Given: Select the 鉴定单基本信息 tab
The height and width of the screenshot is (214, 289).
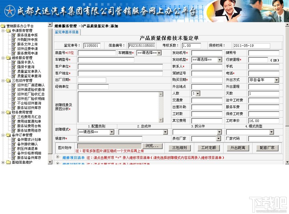Looking at the screenshot, I should click(x=67, y=32).
